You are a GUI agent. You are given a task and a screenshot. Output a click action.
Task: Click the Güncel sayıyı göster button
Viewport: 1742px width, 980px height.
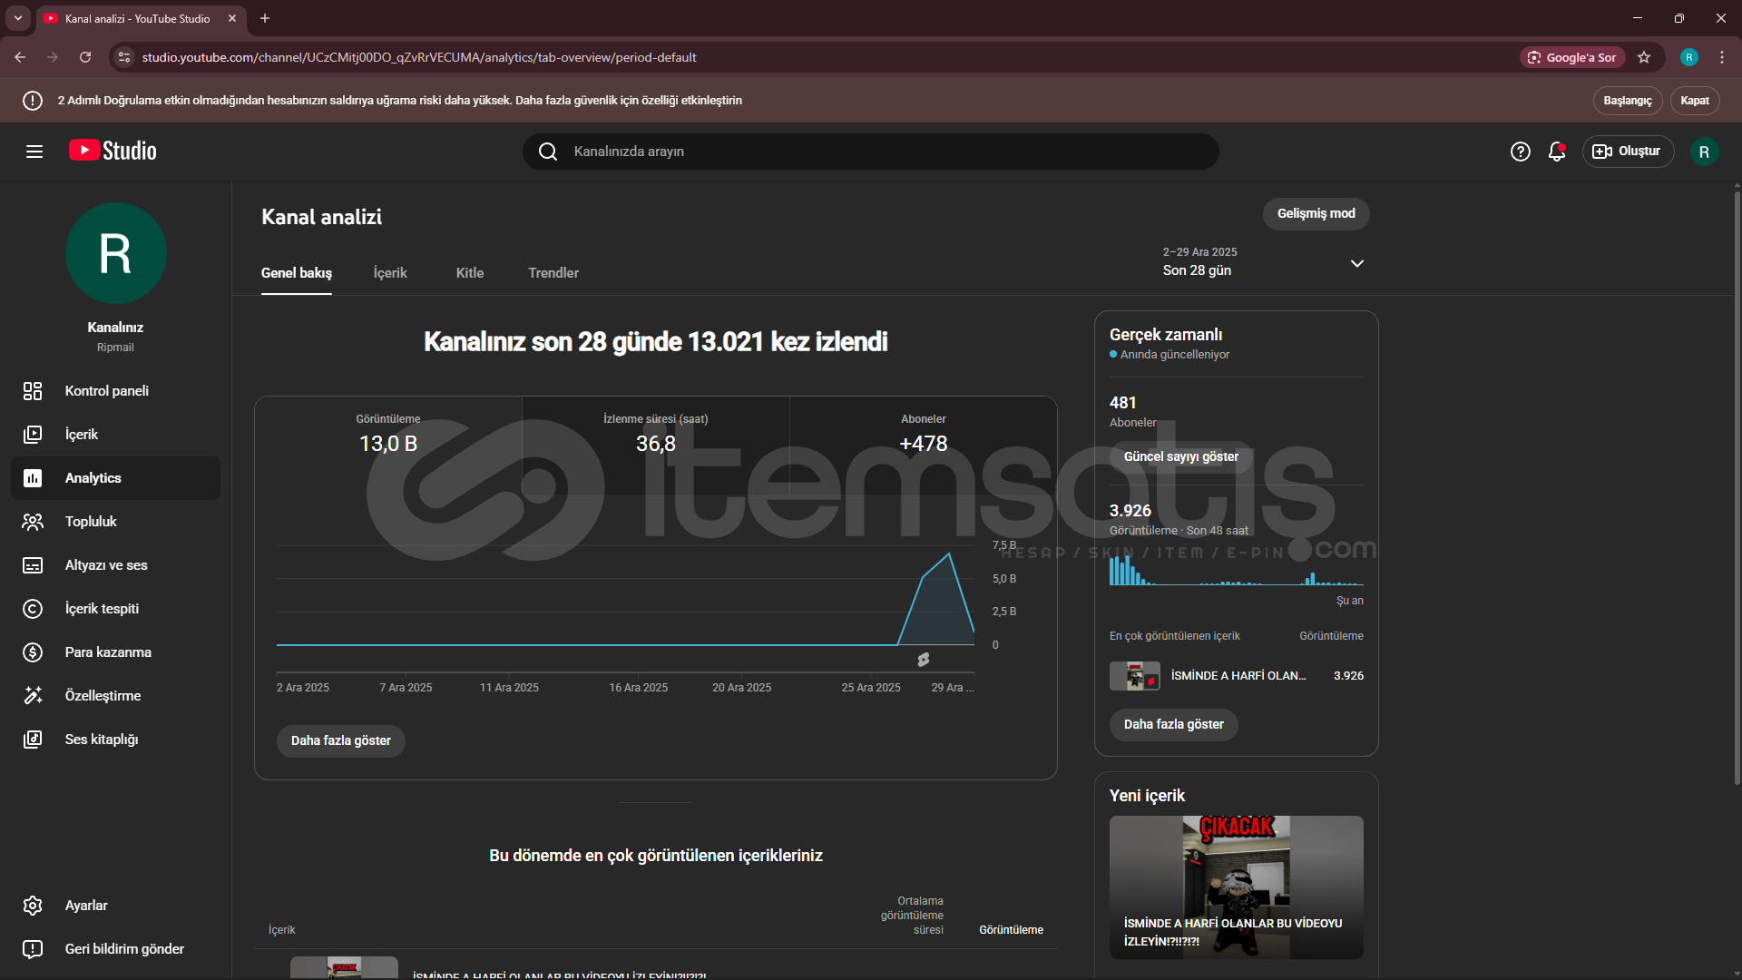[1180, 457]
